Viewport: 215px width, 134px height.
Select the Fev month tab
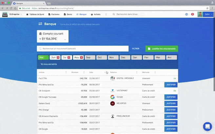point(148,58)
